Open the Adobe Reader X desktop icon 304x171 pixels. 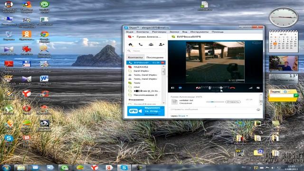tap(9, 66)
